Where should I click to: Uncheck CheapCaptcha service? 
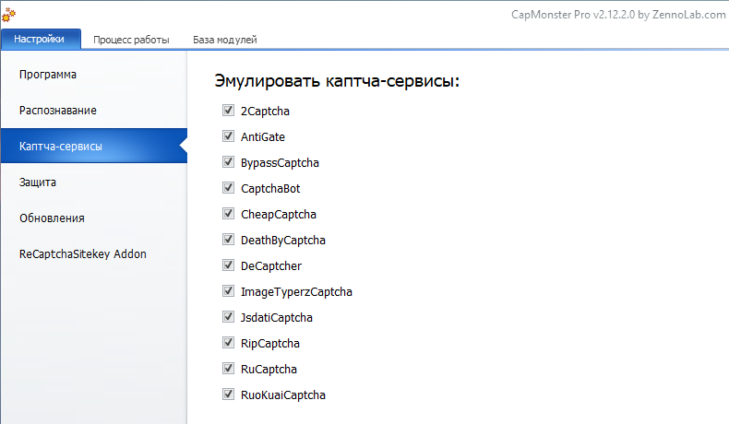pos(228,214)
